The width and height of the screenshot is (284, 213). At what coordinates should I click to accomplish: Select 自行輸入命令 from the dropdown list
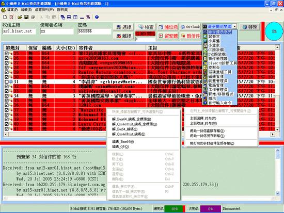(x=220, y=103)
